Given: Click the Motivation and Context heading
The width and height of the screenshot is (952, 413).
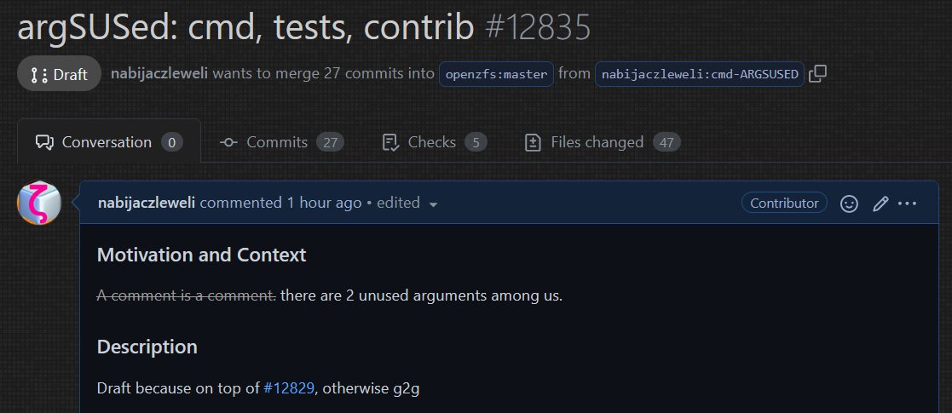Looking at the screenshot, I should tap(201, 255).
